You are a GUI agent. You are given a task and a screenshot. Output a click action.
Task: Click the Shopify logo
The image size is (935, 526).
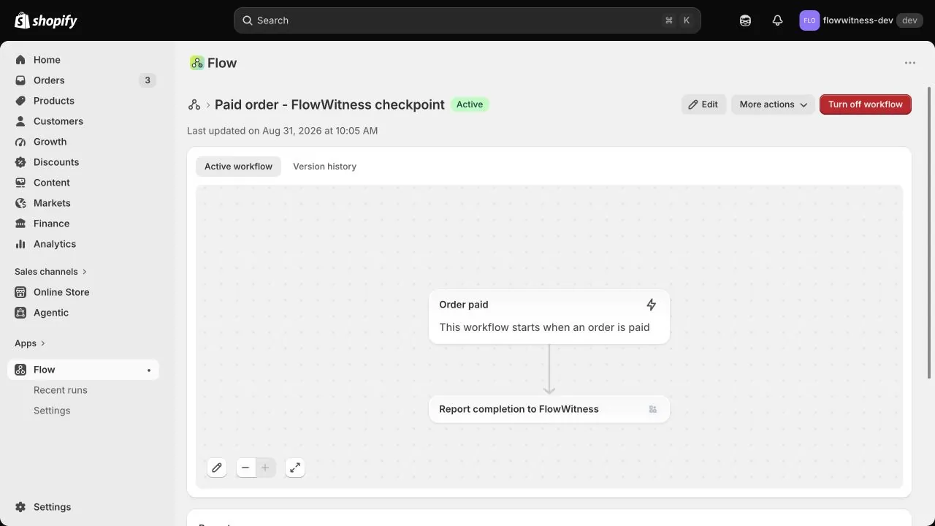[x=45, y=20]
